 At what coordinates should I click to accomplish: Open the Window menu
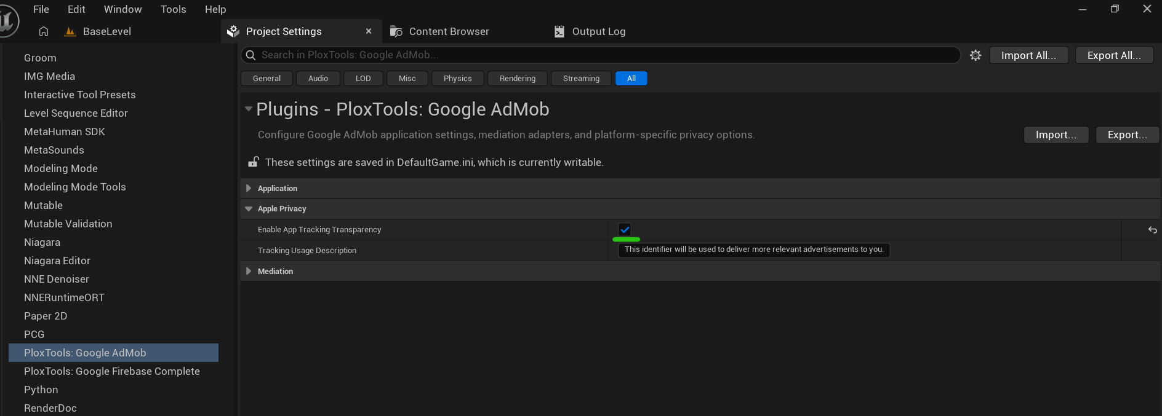tap(123, 9)
